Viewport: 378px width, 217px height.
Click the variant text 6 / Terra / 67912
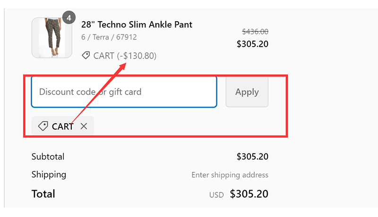point(109,37)
